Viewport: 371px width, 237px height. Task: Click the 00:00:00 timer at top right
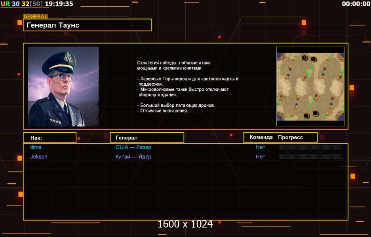[x=356, y=4]
